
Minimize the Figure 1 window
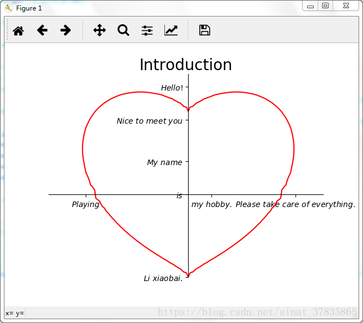pos(310,6)
